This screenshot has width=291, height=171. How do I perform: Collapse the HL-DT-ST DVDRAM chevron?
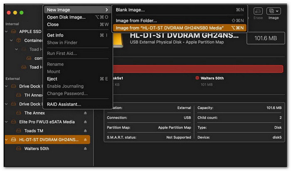(6, 139)
